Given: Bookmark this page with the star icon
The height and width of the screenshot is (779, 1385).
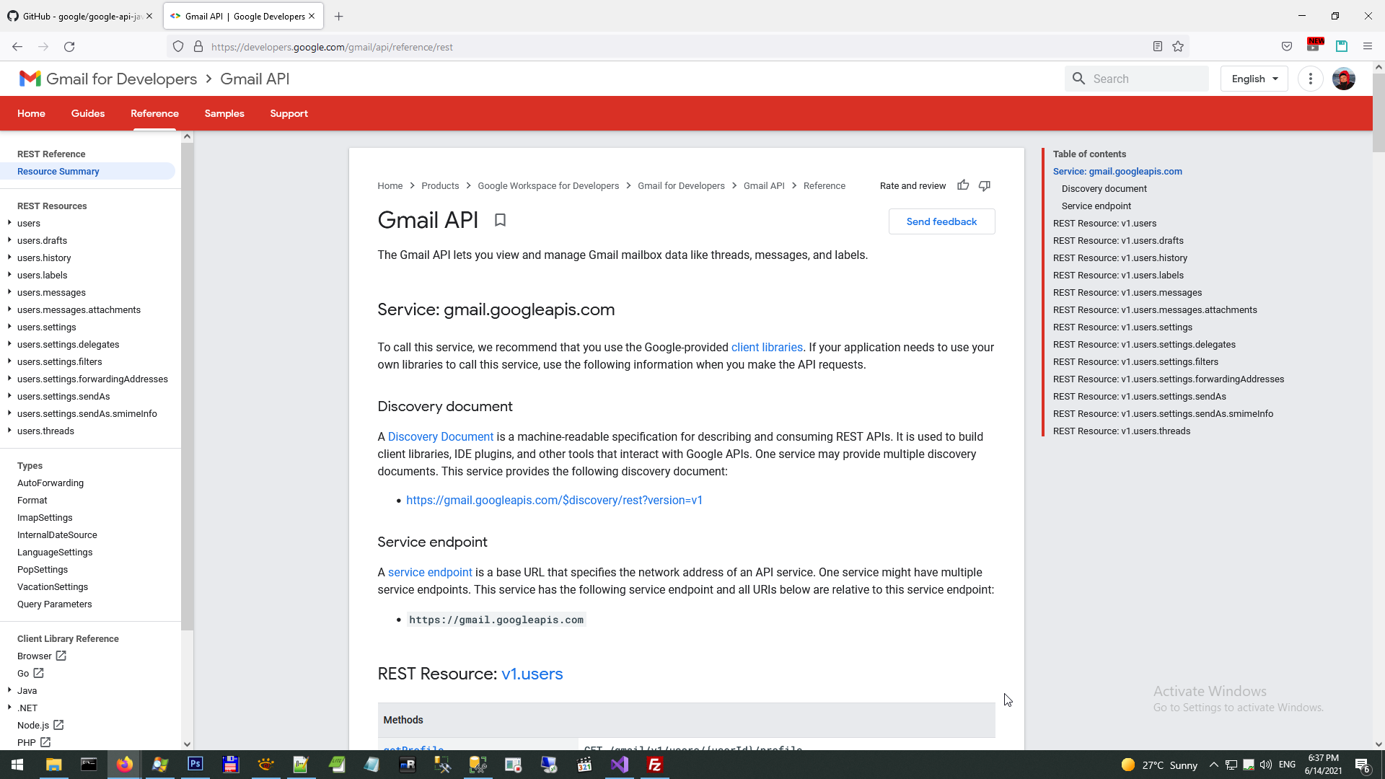Looking at the screenshot, I should (x=1178, y=47).
